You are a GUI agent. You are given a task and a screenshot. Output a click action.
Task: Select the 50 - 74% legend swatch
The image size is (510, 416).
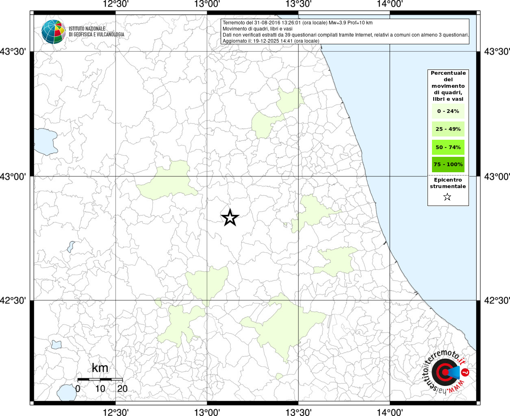pos(448,147)
